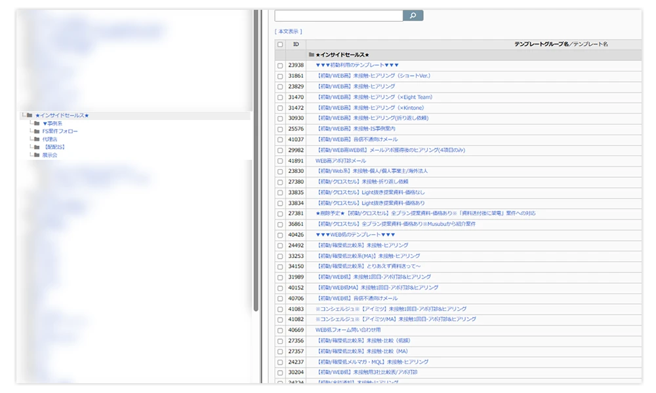Viewport: 656px width, 393px height.
Task: Click the left panel vertical scrollbar
Action: [256, 196]
